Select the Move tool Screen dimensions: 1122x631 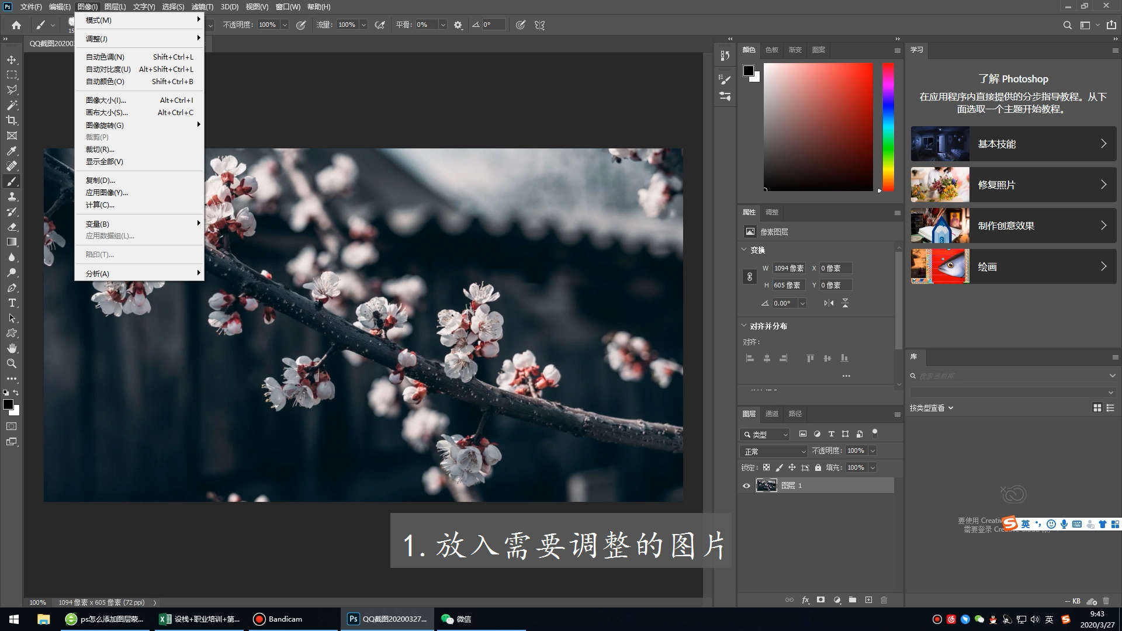point(12,60)
